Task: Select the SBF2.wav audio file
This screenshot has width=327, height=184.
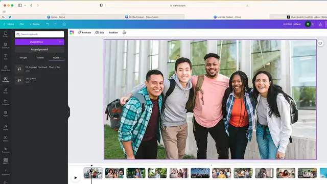Action: pyautogui.click(x=39, y=80)
